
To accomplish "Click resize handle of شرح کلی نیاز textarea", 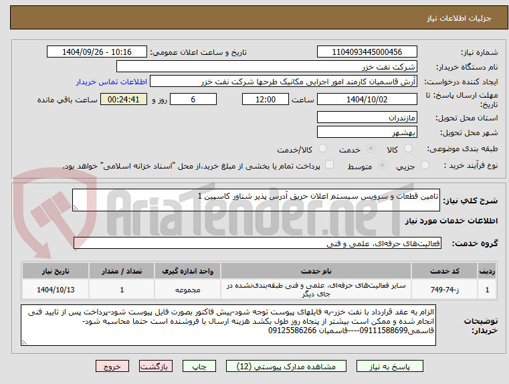I will (76, 208).
